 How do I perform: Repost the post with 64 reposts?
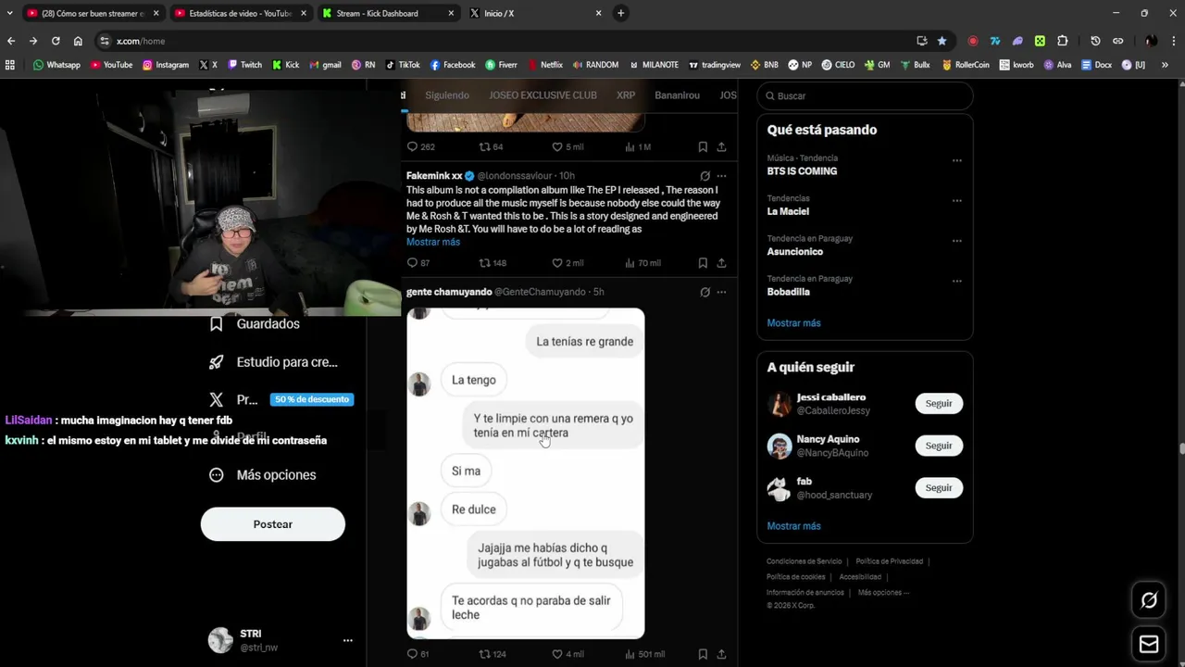tap(485, 146)
